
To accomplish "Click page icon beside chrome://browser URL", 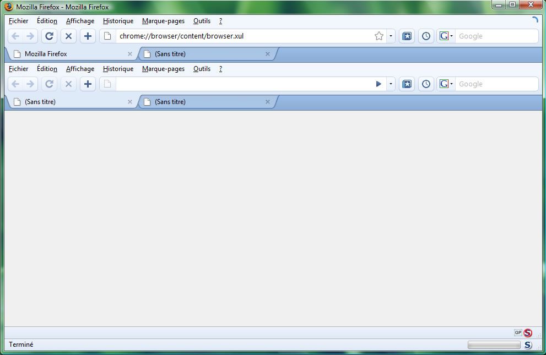I will 107,36.
